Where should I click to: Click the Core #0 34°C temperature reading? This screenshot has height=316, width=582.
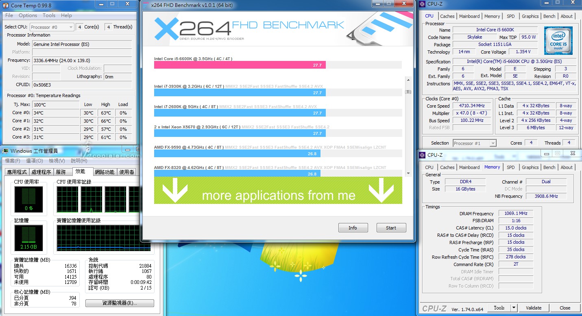56,113
